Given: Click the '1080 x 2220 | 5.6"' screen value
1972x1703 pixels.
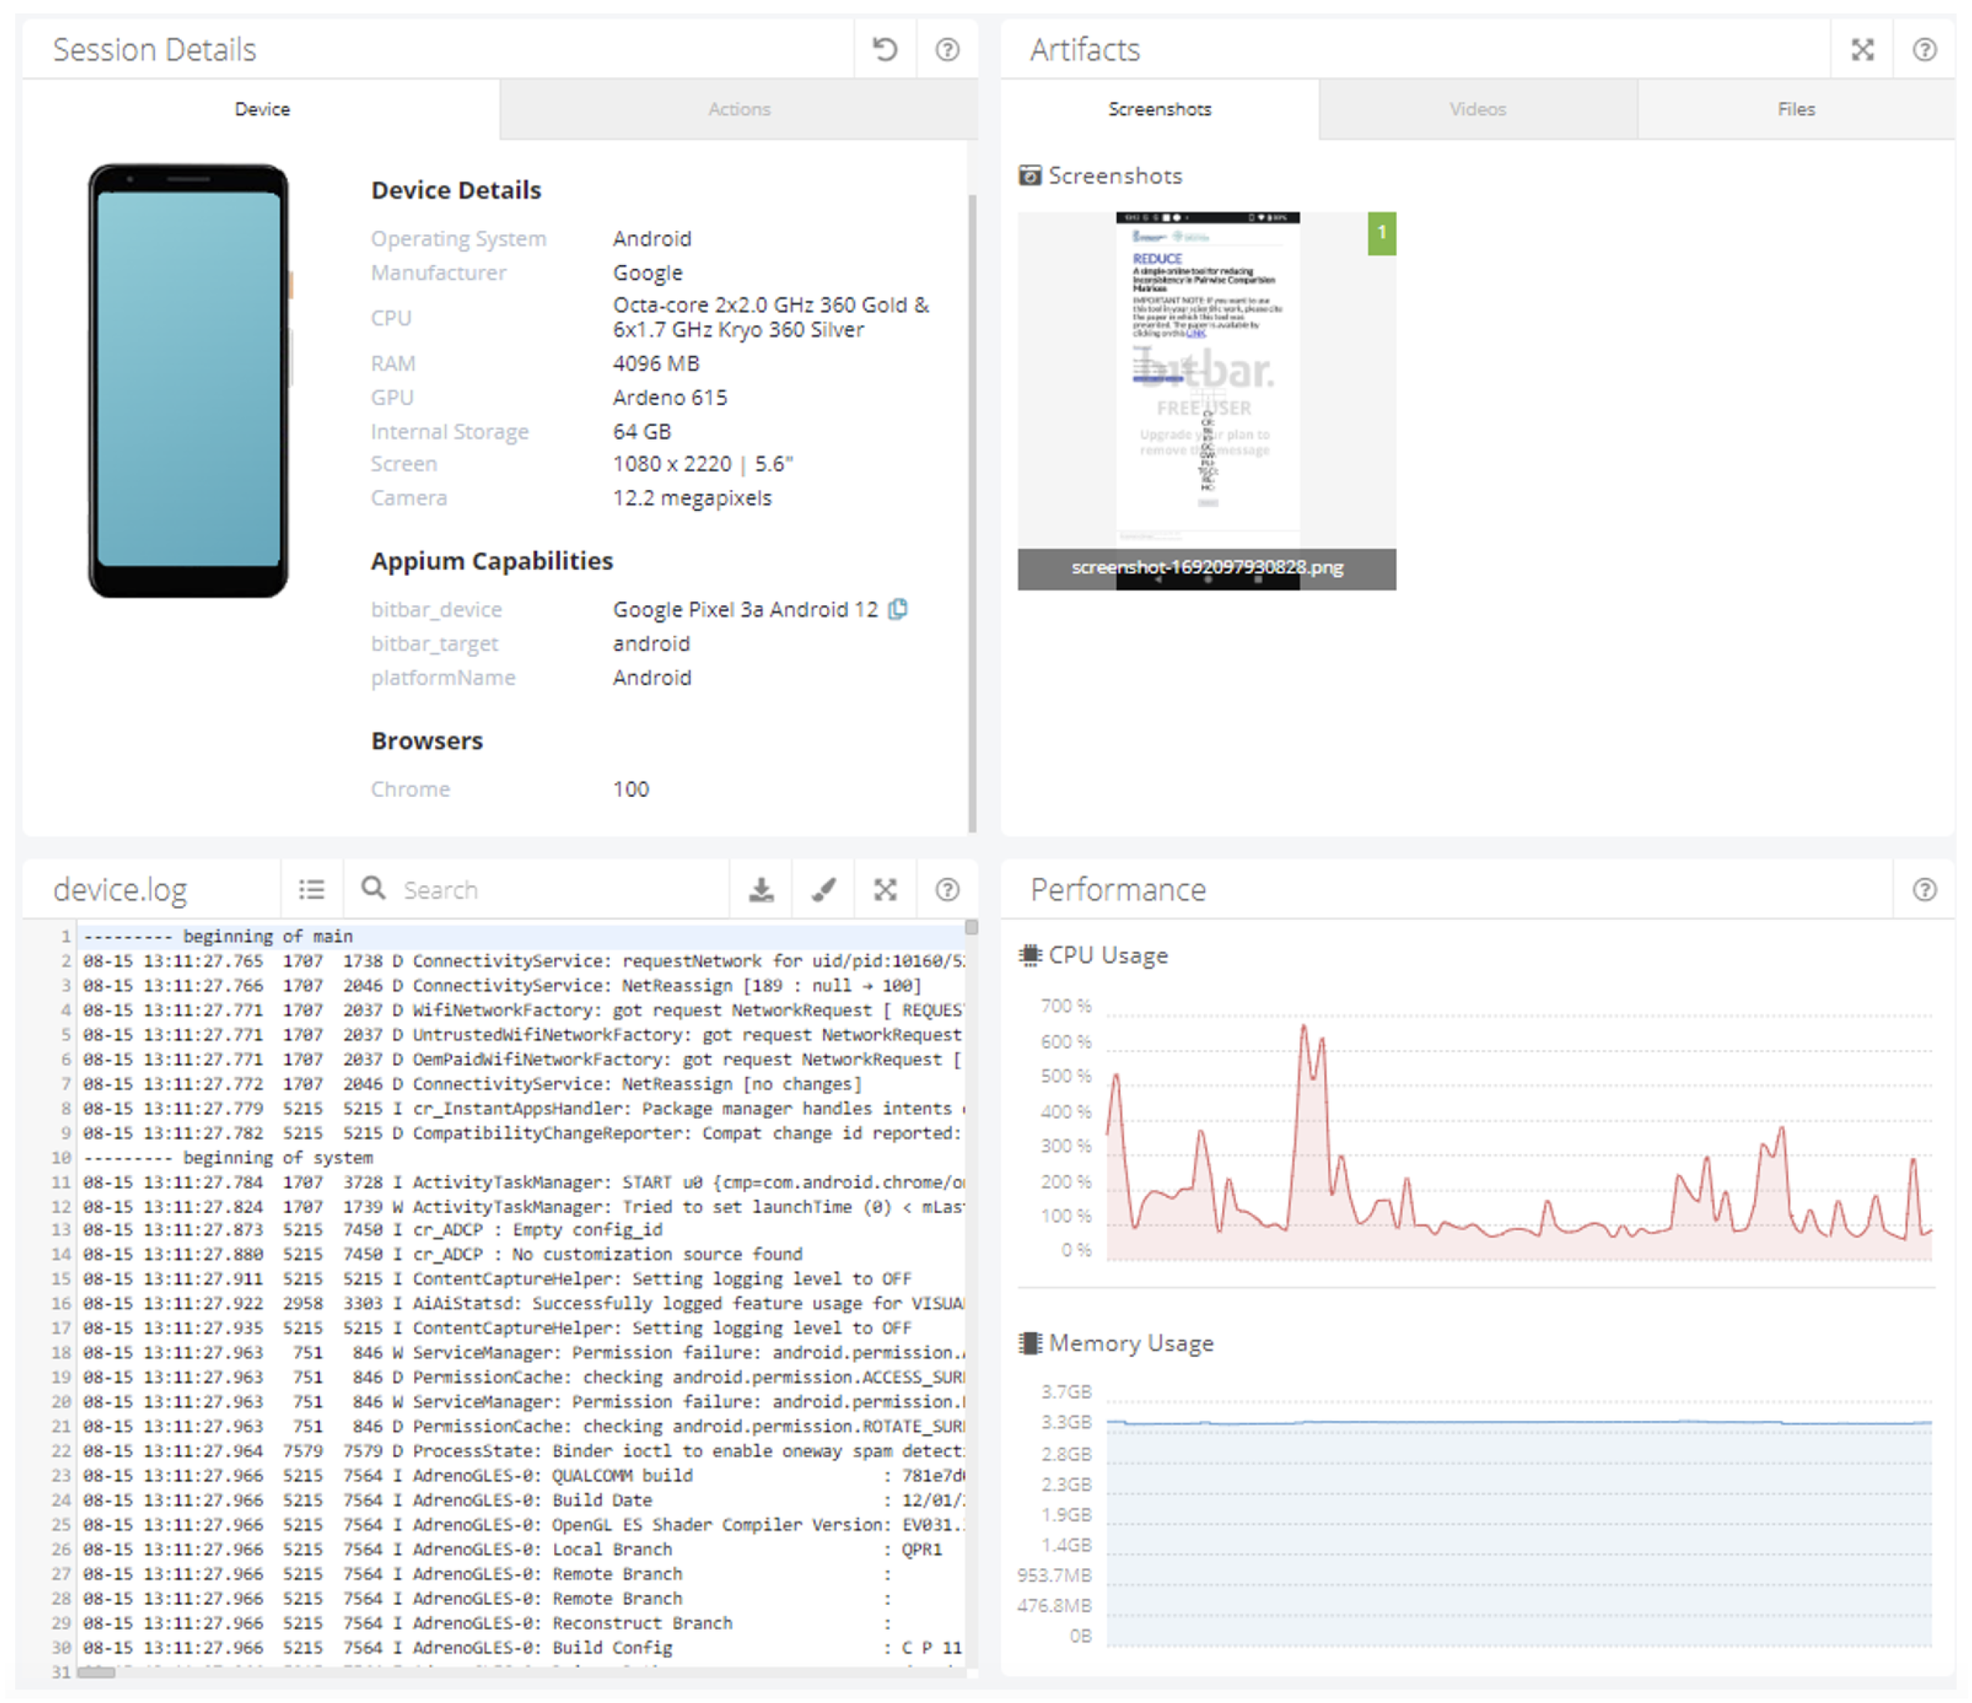Looking at the screenshot, I should (703, 464).
